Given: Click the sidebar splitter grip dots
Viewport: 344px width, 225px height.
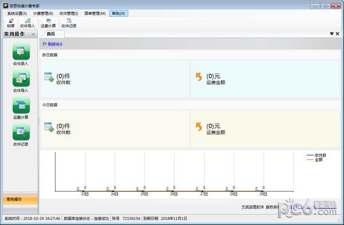Looking at the screenshot, I should [x=39, y=121].
